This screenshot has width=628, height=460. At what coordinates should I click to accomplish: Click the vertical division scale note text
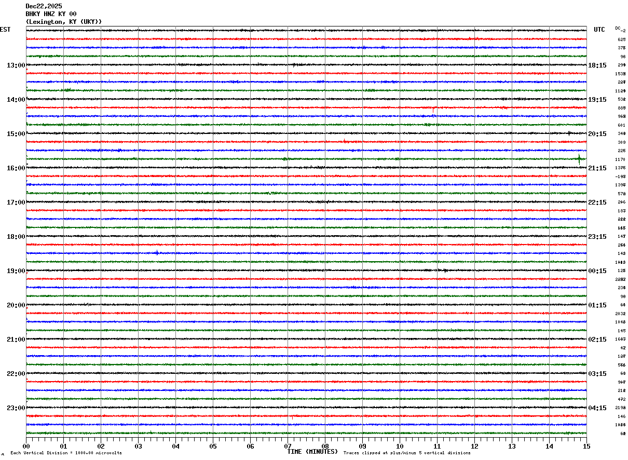(x=66, y=453)
